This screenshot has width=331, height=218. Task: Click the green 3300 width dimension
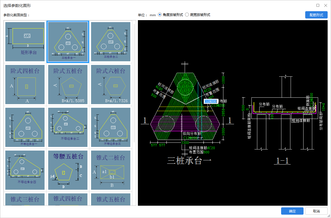tap(185, 142)
